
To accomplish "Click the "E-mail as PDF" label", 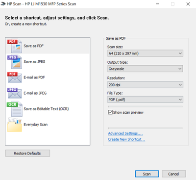I will [34, 77].
